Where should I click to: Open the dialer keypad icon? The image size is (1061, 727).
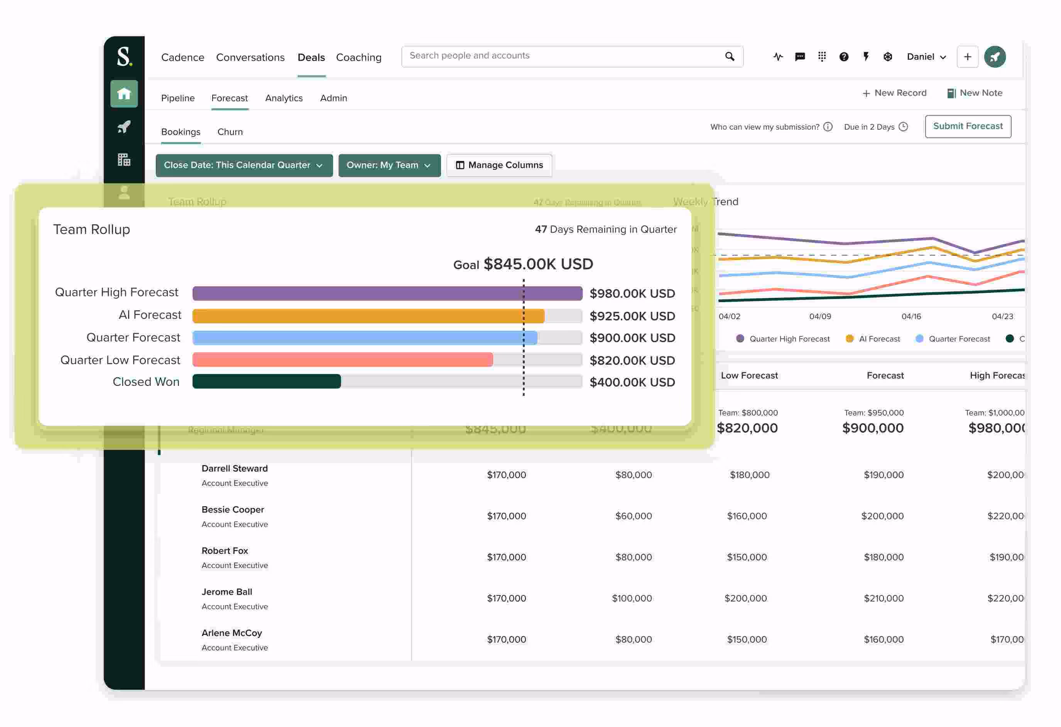(822, 56)
